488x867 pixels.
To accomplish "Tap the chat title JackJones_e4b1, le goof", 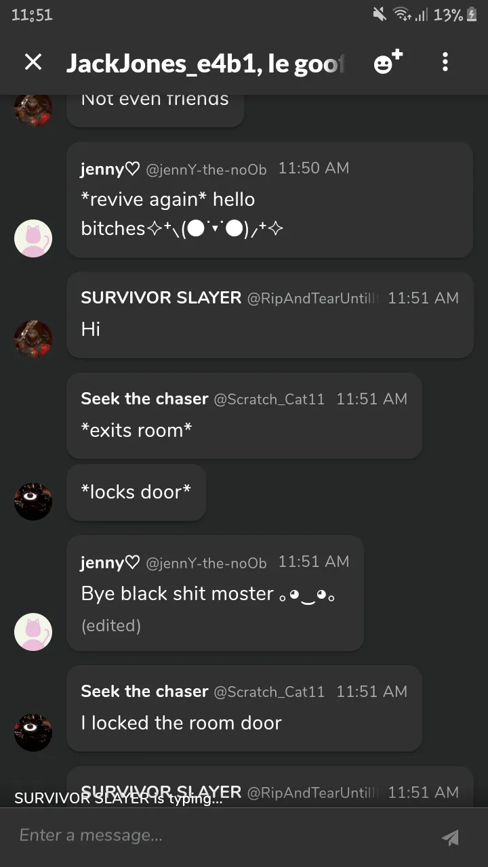I will click(206, 64).
